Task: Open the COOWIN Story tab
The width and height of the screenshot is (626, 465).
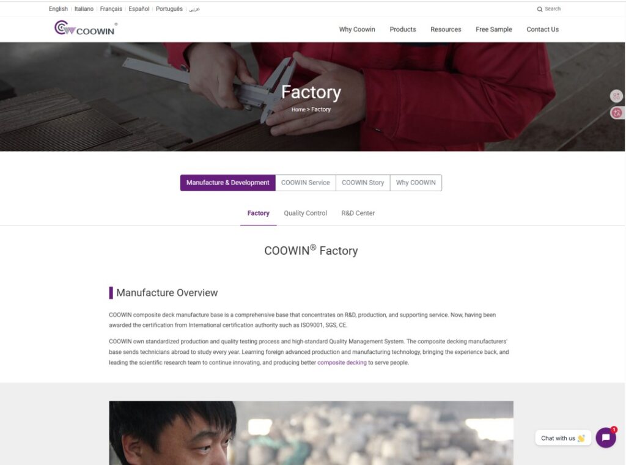Action: pyautogui.click(x=363, y=183)
